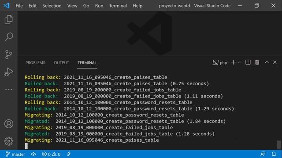Switch to the PROBLEMS tab
Screen dimensions: 282x158
[35, 63]
